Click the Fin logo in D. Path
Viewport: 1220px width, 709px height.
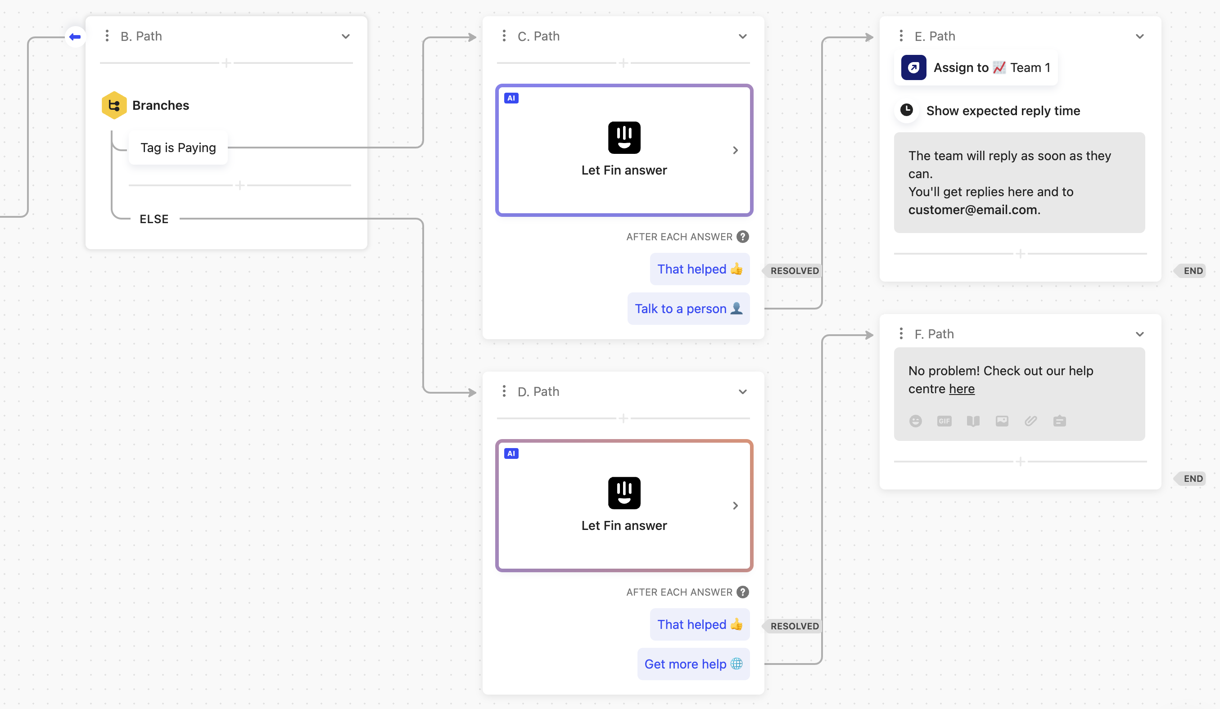pyautogui.click(x=624, y=493)
